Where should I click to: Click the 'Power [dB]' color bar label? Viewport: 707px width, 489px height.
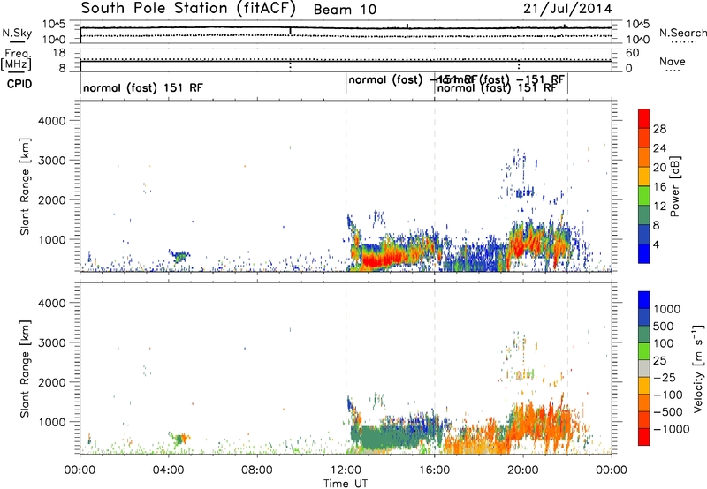(x=675, y=186)
